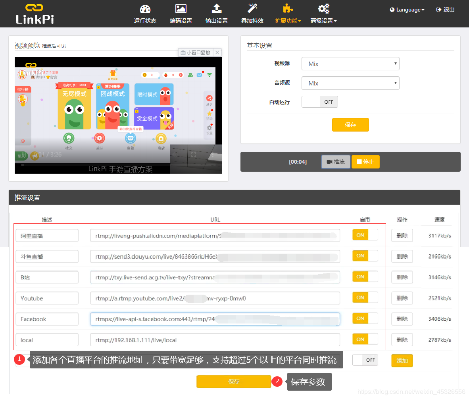469x399 pixels.
Task: Click the 2787kb/s speed value
Action: [x=439, y=340]
